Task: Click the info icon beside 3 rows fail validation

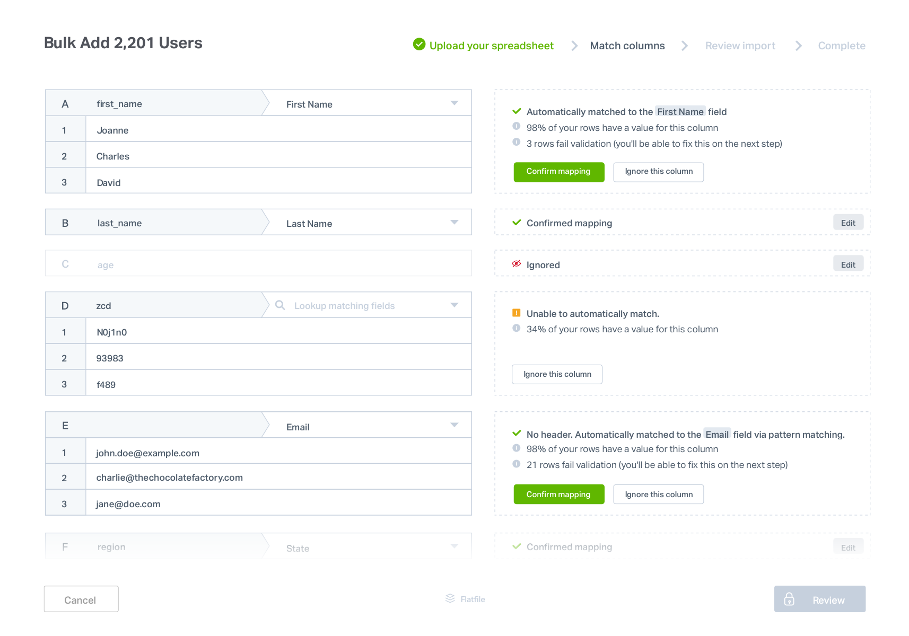Action: (x=516, y=142)
